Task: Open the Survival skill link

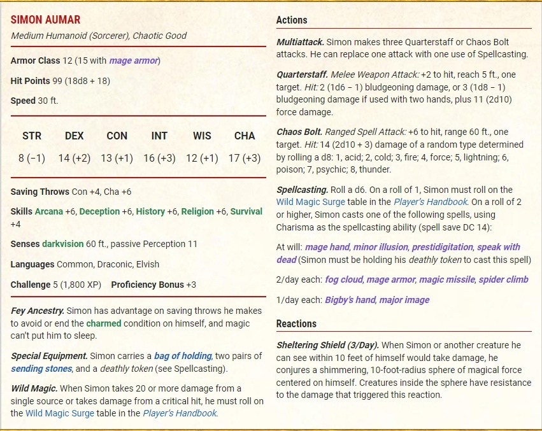Action: coord(246,211)
